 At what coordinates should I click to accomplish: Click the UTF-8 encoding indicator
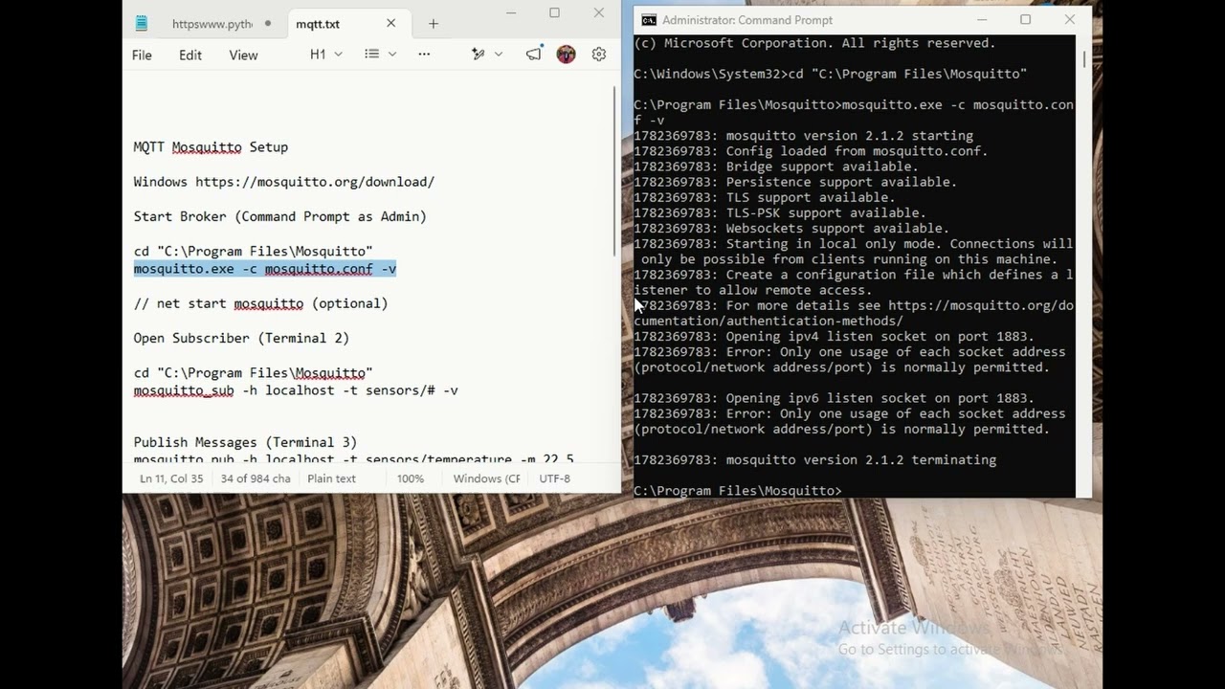pyautogui.click(x=555, y=478)
